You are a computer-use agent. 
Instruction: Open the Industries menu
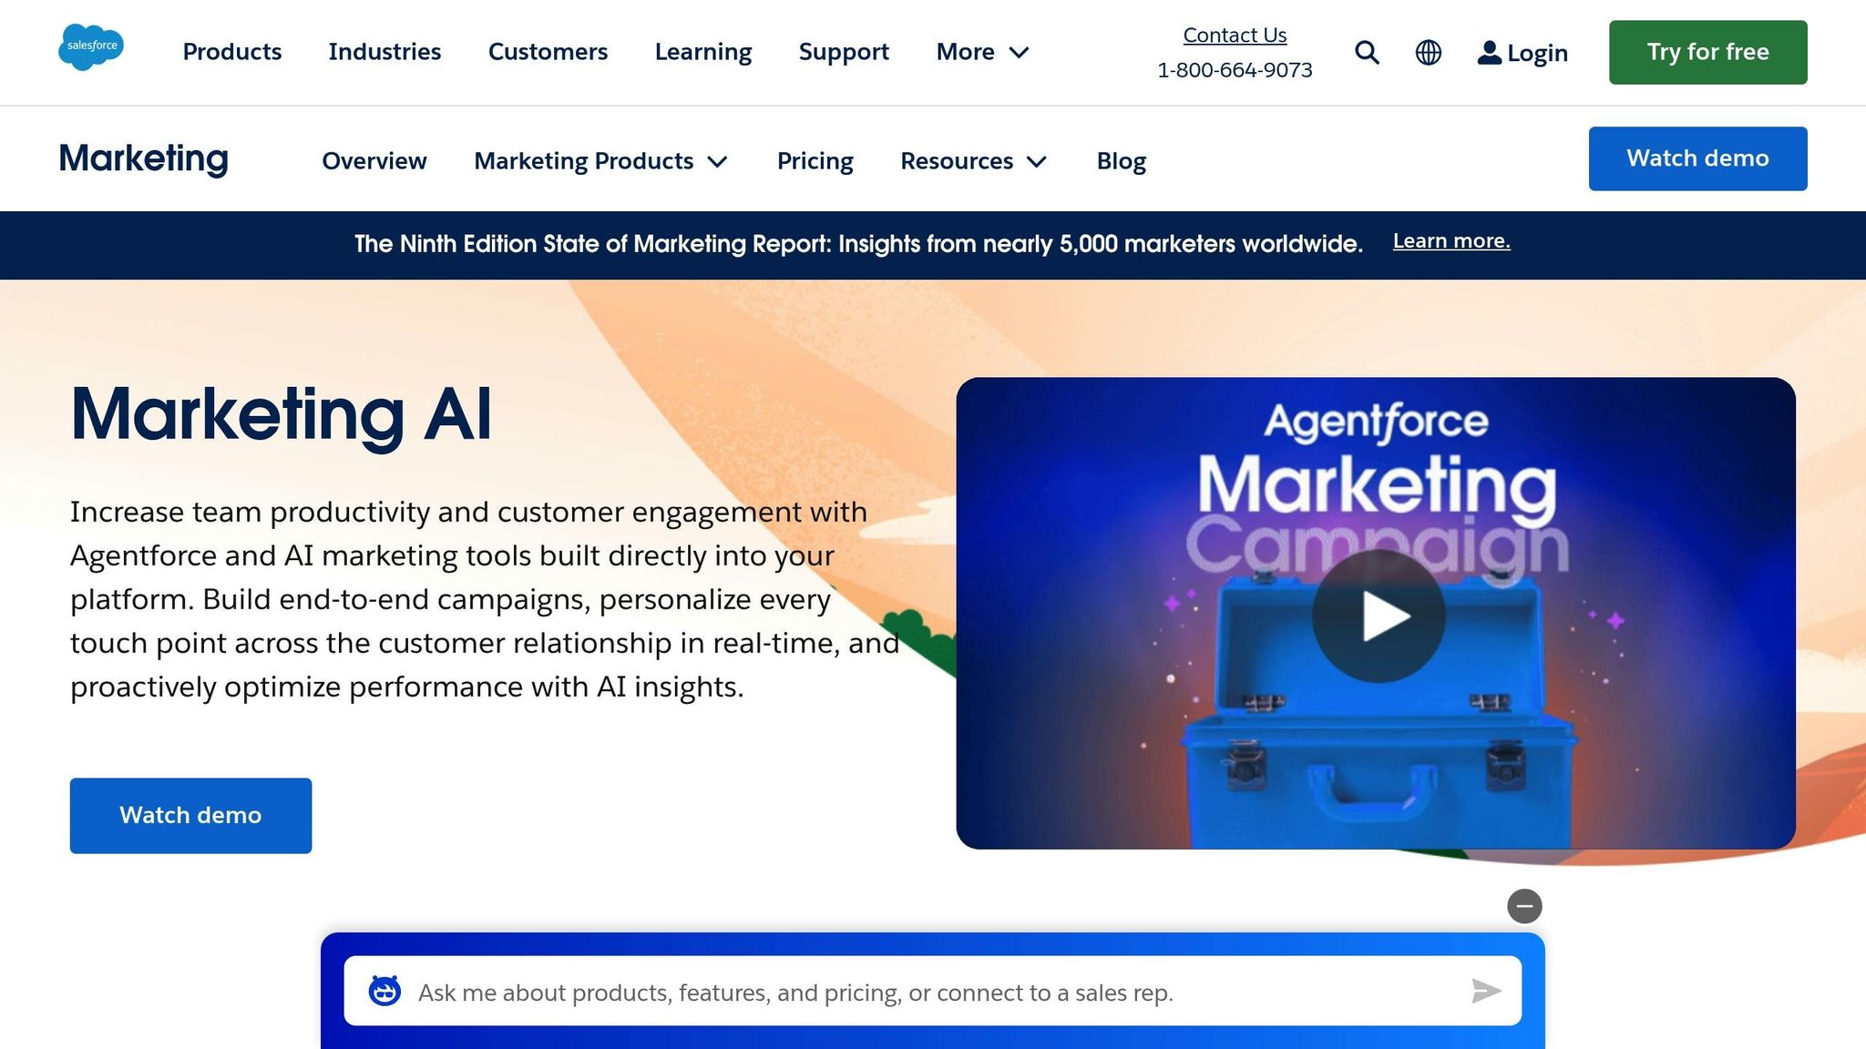click(384, 52)
